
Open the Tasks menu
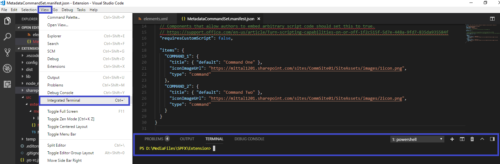[81, 10]
